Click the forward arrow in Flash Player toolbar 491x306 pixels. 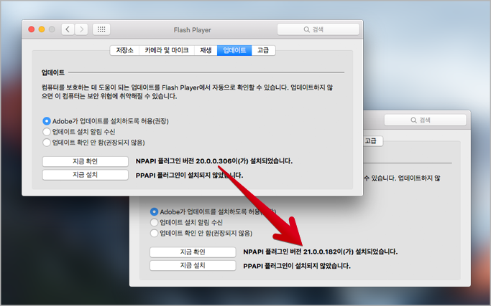click(x=81, y=29)
